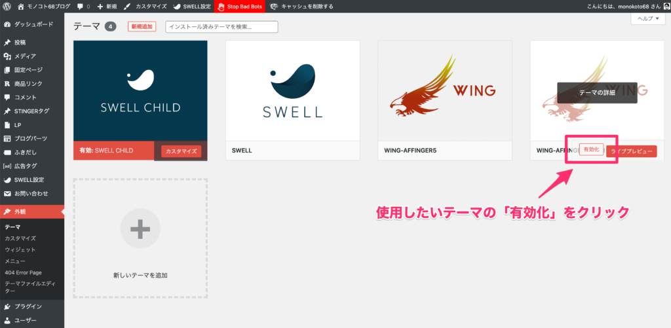The height and width of the screenshot is (328, 671).
Task: Click the ライブプレビュー button
Action: coord(631,151)
